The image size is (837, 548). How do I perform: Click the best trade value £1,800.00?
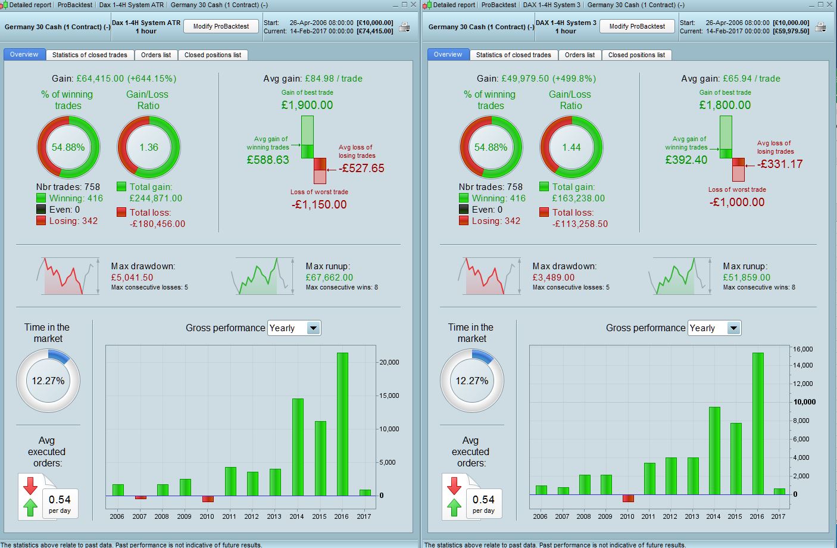coord(725,105)
